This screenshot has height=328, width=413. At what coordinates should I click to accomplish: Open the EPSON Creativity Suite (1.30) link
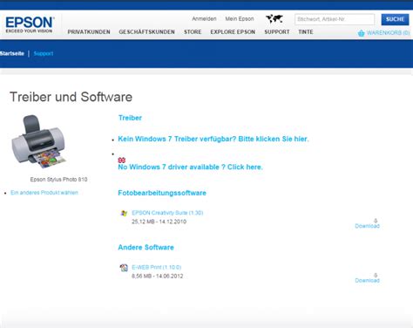167,213
